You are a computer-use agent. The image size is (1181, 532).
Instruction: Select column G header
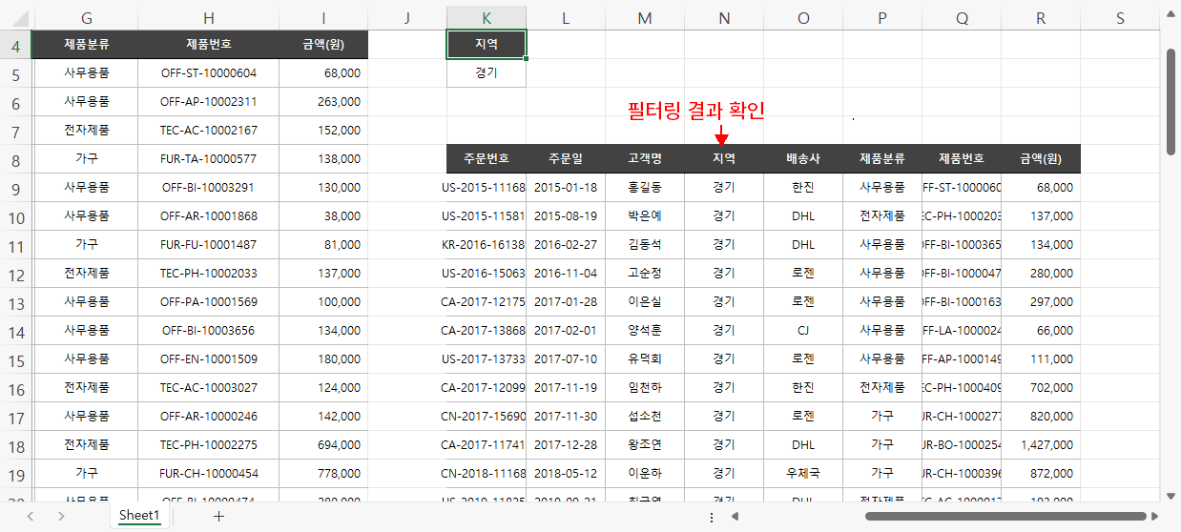(x=87, y=17)
